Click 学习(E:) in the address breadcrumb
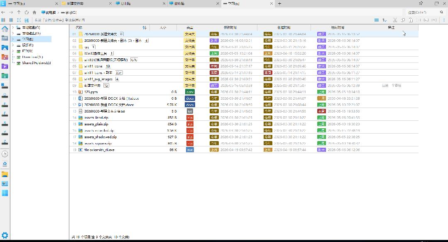Image resolution: width=448 pixels, height=242 pixels. (x=69, y=12)
